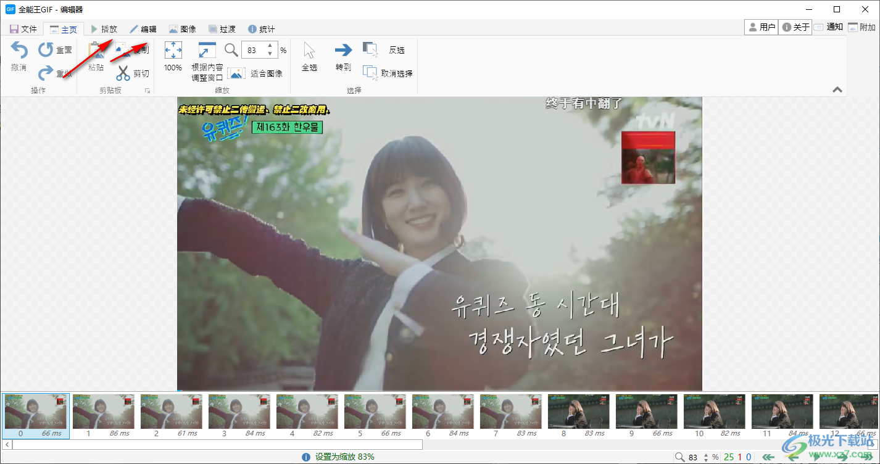Select frame 2 thumbnail
The width and height of the screenshot is (880, 464).
pos(171,416)
